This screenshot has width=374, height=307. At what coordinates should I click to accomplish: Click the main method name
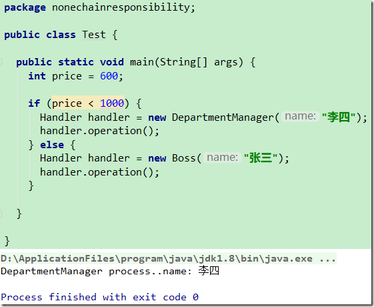tap(142, 62)
